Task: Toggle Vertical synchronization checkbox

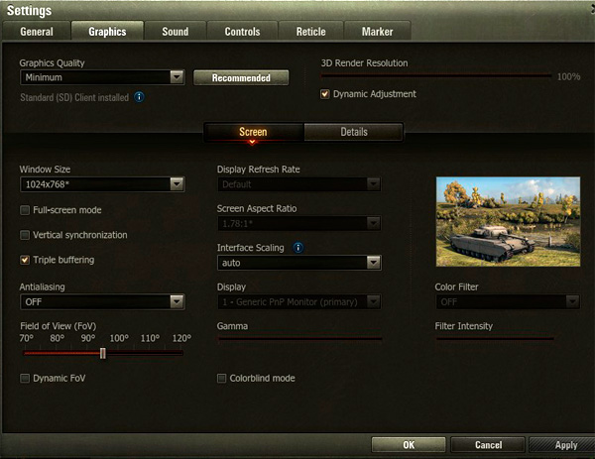Action: point(25,235)
